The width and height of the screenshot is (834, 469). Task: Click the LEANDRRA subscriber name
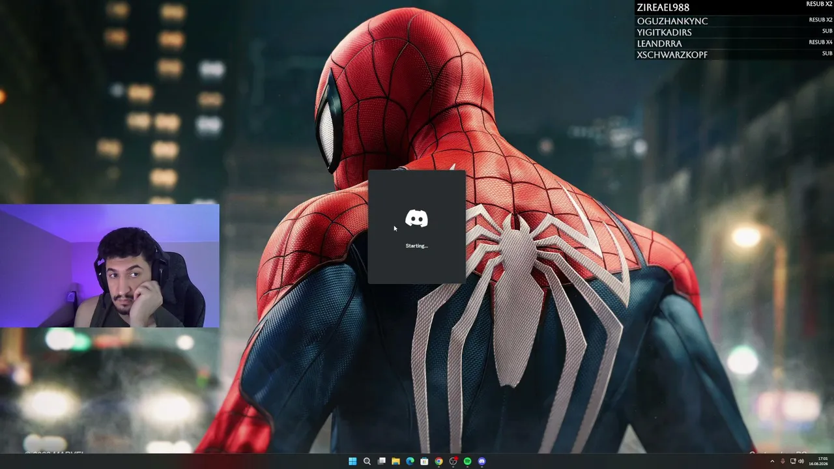click(659, 44)
